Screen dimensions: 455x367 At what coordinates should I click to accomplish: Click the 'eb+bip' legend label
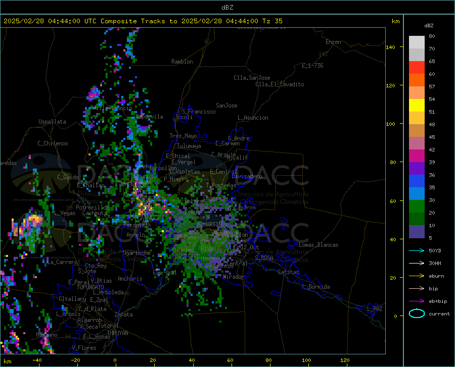pos(438,301)
